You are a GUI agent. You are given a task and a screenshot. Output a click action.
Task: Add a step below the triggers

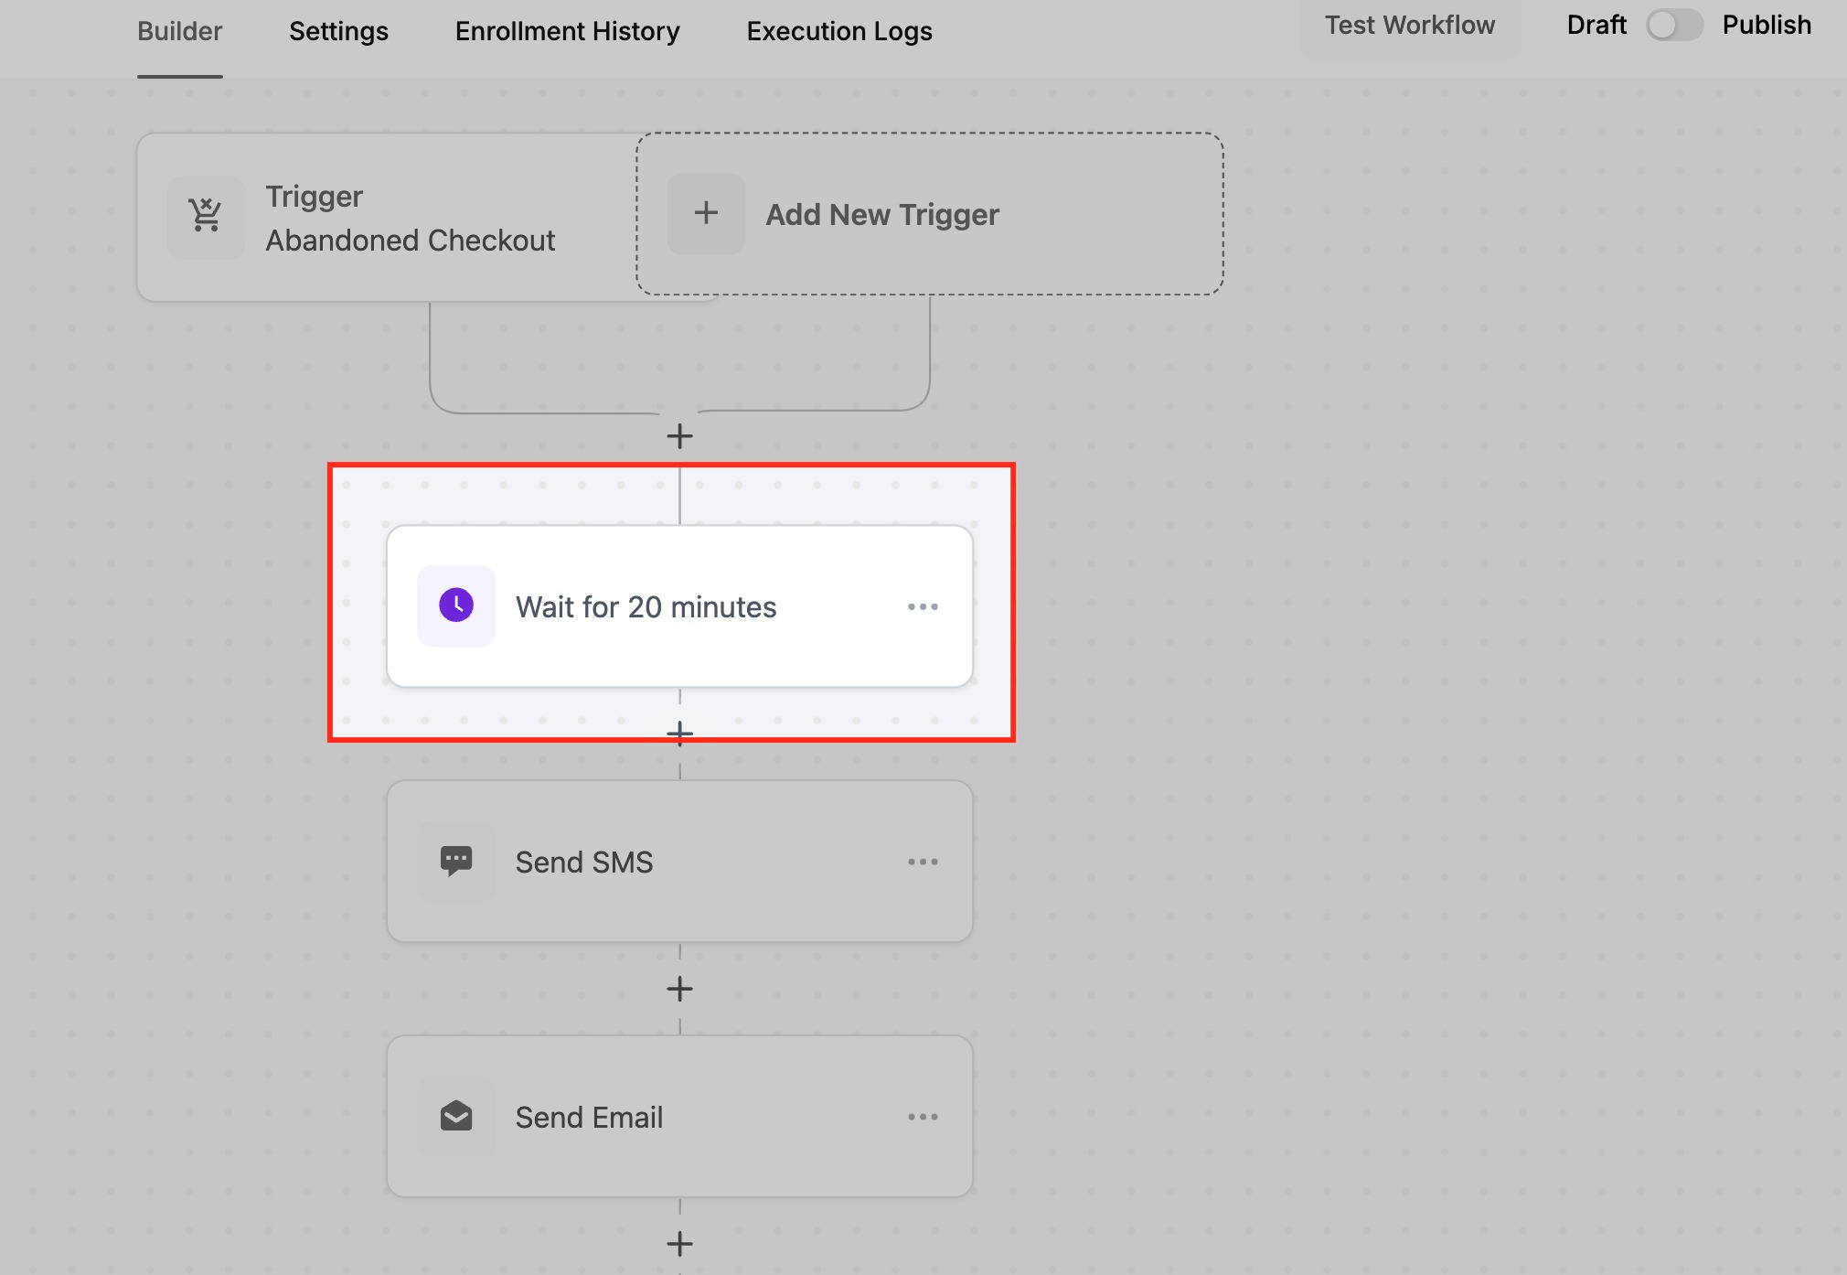(x=679, y=436)
